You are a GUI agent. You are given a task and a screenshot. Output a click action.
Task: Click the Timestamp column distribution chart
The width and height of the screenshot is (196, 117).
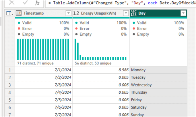click(x=43, y=49)
